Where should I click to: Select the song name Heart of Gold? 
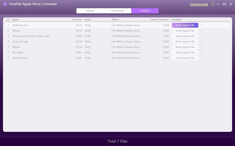[x=20, y=41]
